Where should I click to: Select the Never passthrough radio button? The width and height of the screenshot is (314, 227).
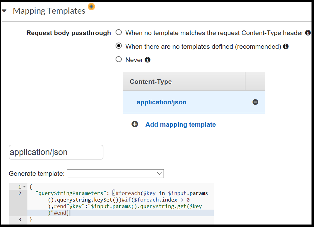tap(119, 59)
